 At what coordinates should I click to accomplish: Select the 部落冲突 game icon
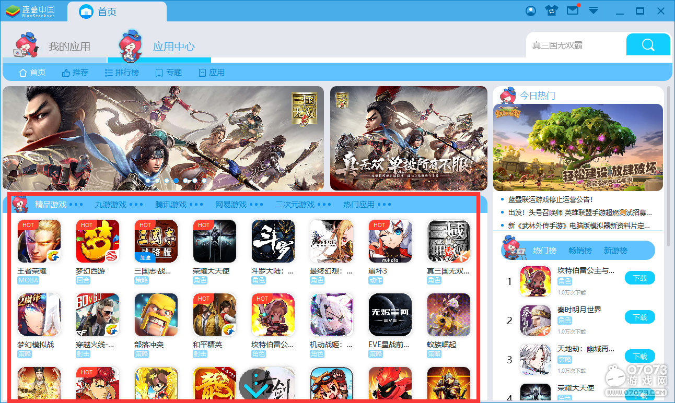tap(156, 315)
